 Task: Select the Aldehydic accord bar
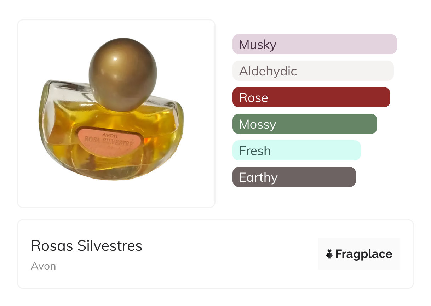313,71
